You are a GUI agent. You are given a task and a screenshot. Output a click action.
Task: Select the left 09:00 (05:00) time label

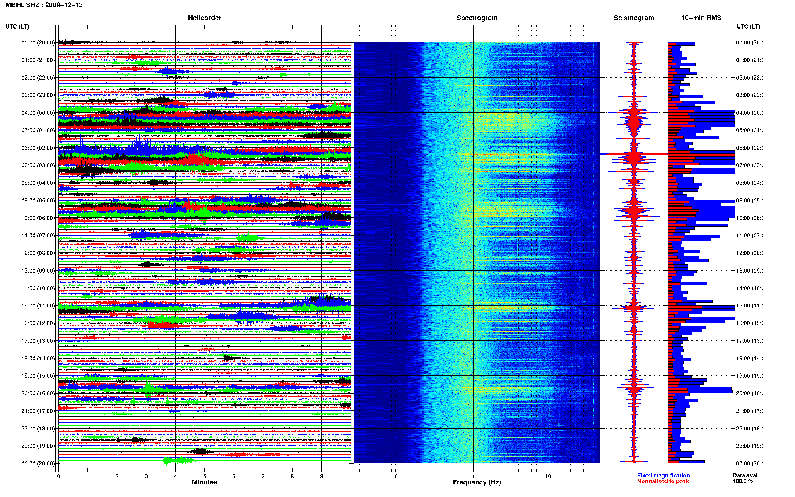(38, 200)
